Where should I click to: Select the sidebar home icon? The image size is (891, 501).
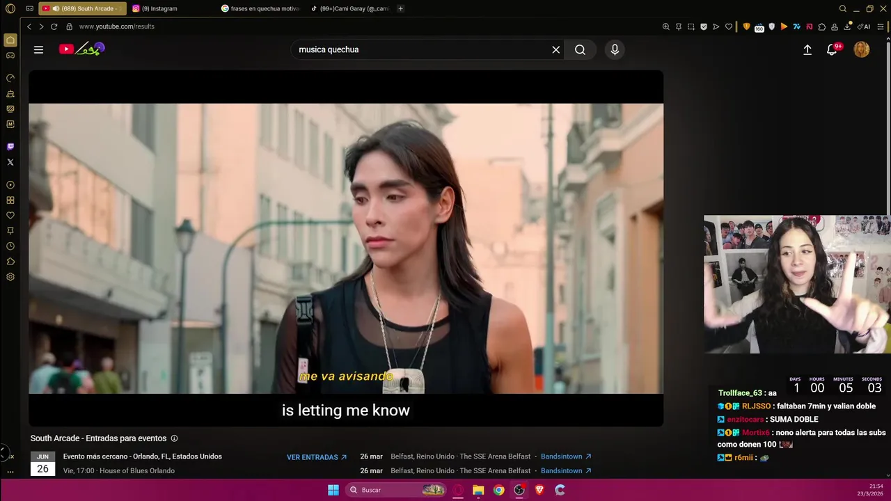pos(10,40)
